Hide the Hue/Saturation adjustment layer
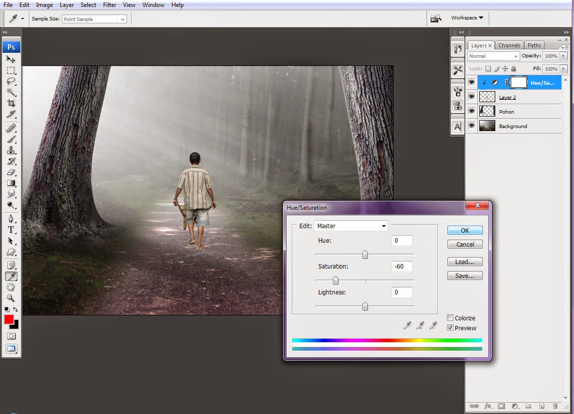Viewport: 574px width, 414px height. 471,82
